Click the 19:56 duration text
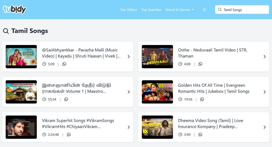 coord(188,99)
